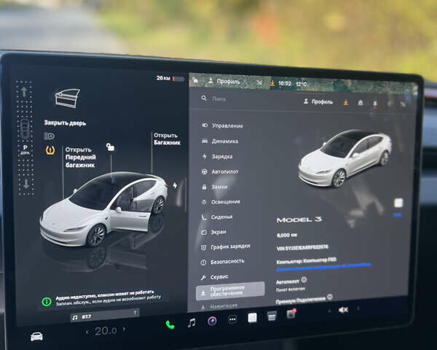Mute audio using the speaker icon
The width and height of the screenshot is (437, 350).
343,310
